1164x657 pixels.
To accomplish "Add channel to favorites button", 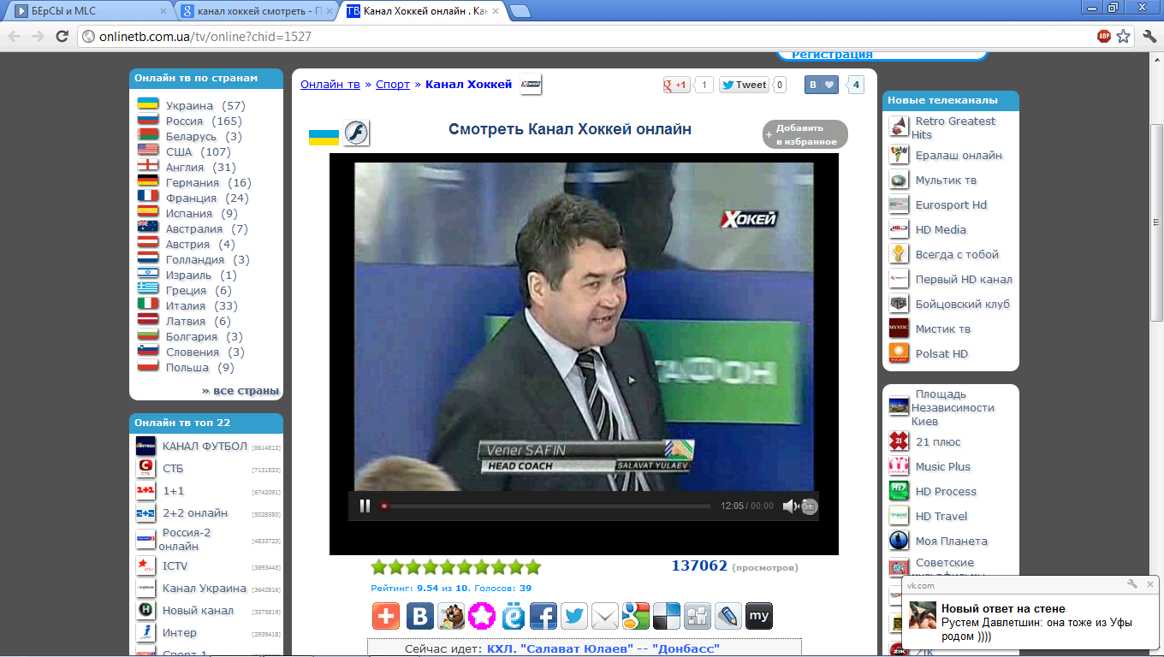I will [805, 134].
